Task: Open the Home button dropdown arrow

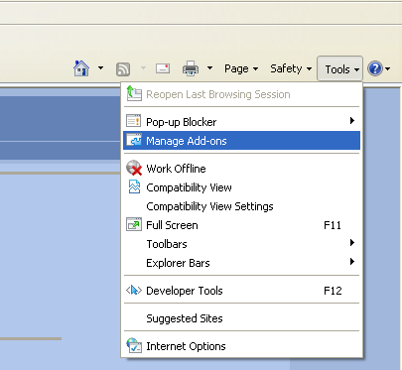Action: (100, 68)
